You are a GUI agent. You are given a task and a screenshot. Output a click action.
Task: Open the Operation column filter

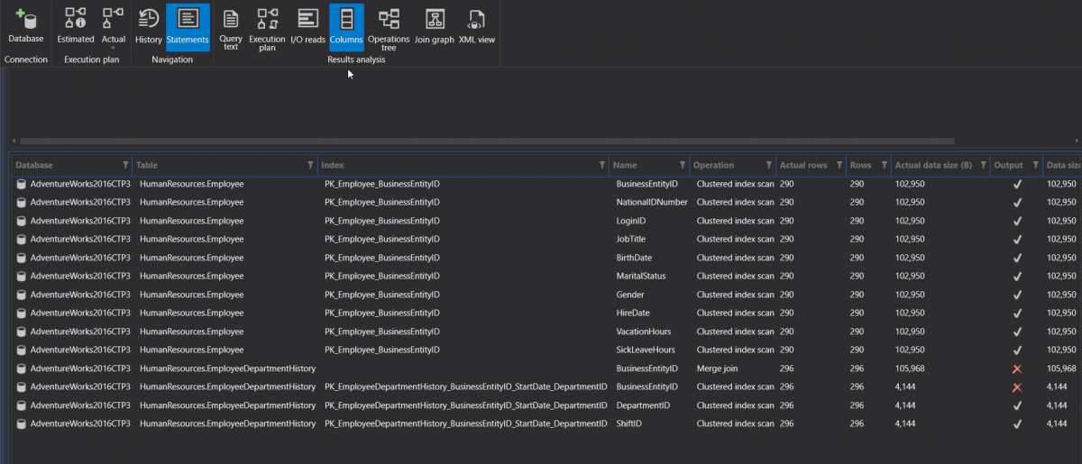coord(769,165)
